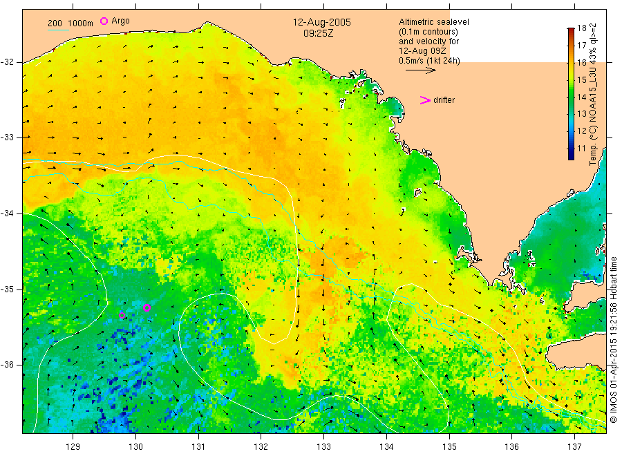
Task: Click the magenta drifter legend arrowhead
Action: (x=425, y=100)
